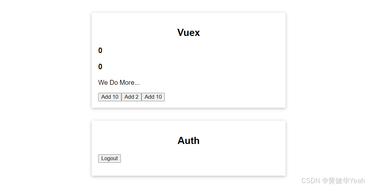Click the first counter showing 0
The width and height of the screenshot is (366, 187).
tap(100, 50)
